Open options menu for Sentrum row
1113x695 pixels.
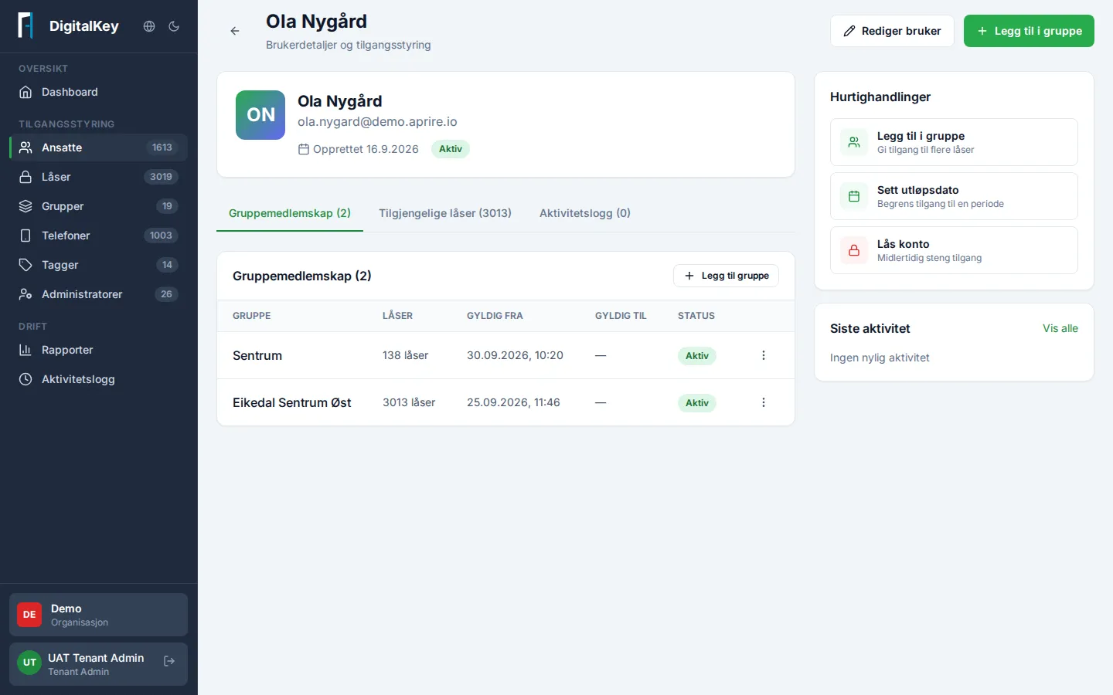tap(764, 355)
